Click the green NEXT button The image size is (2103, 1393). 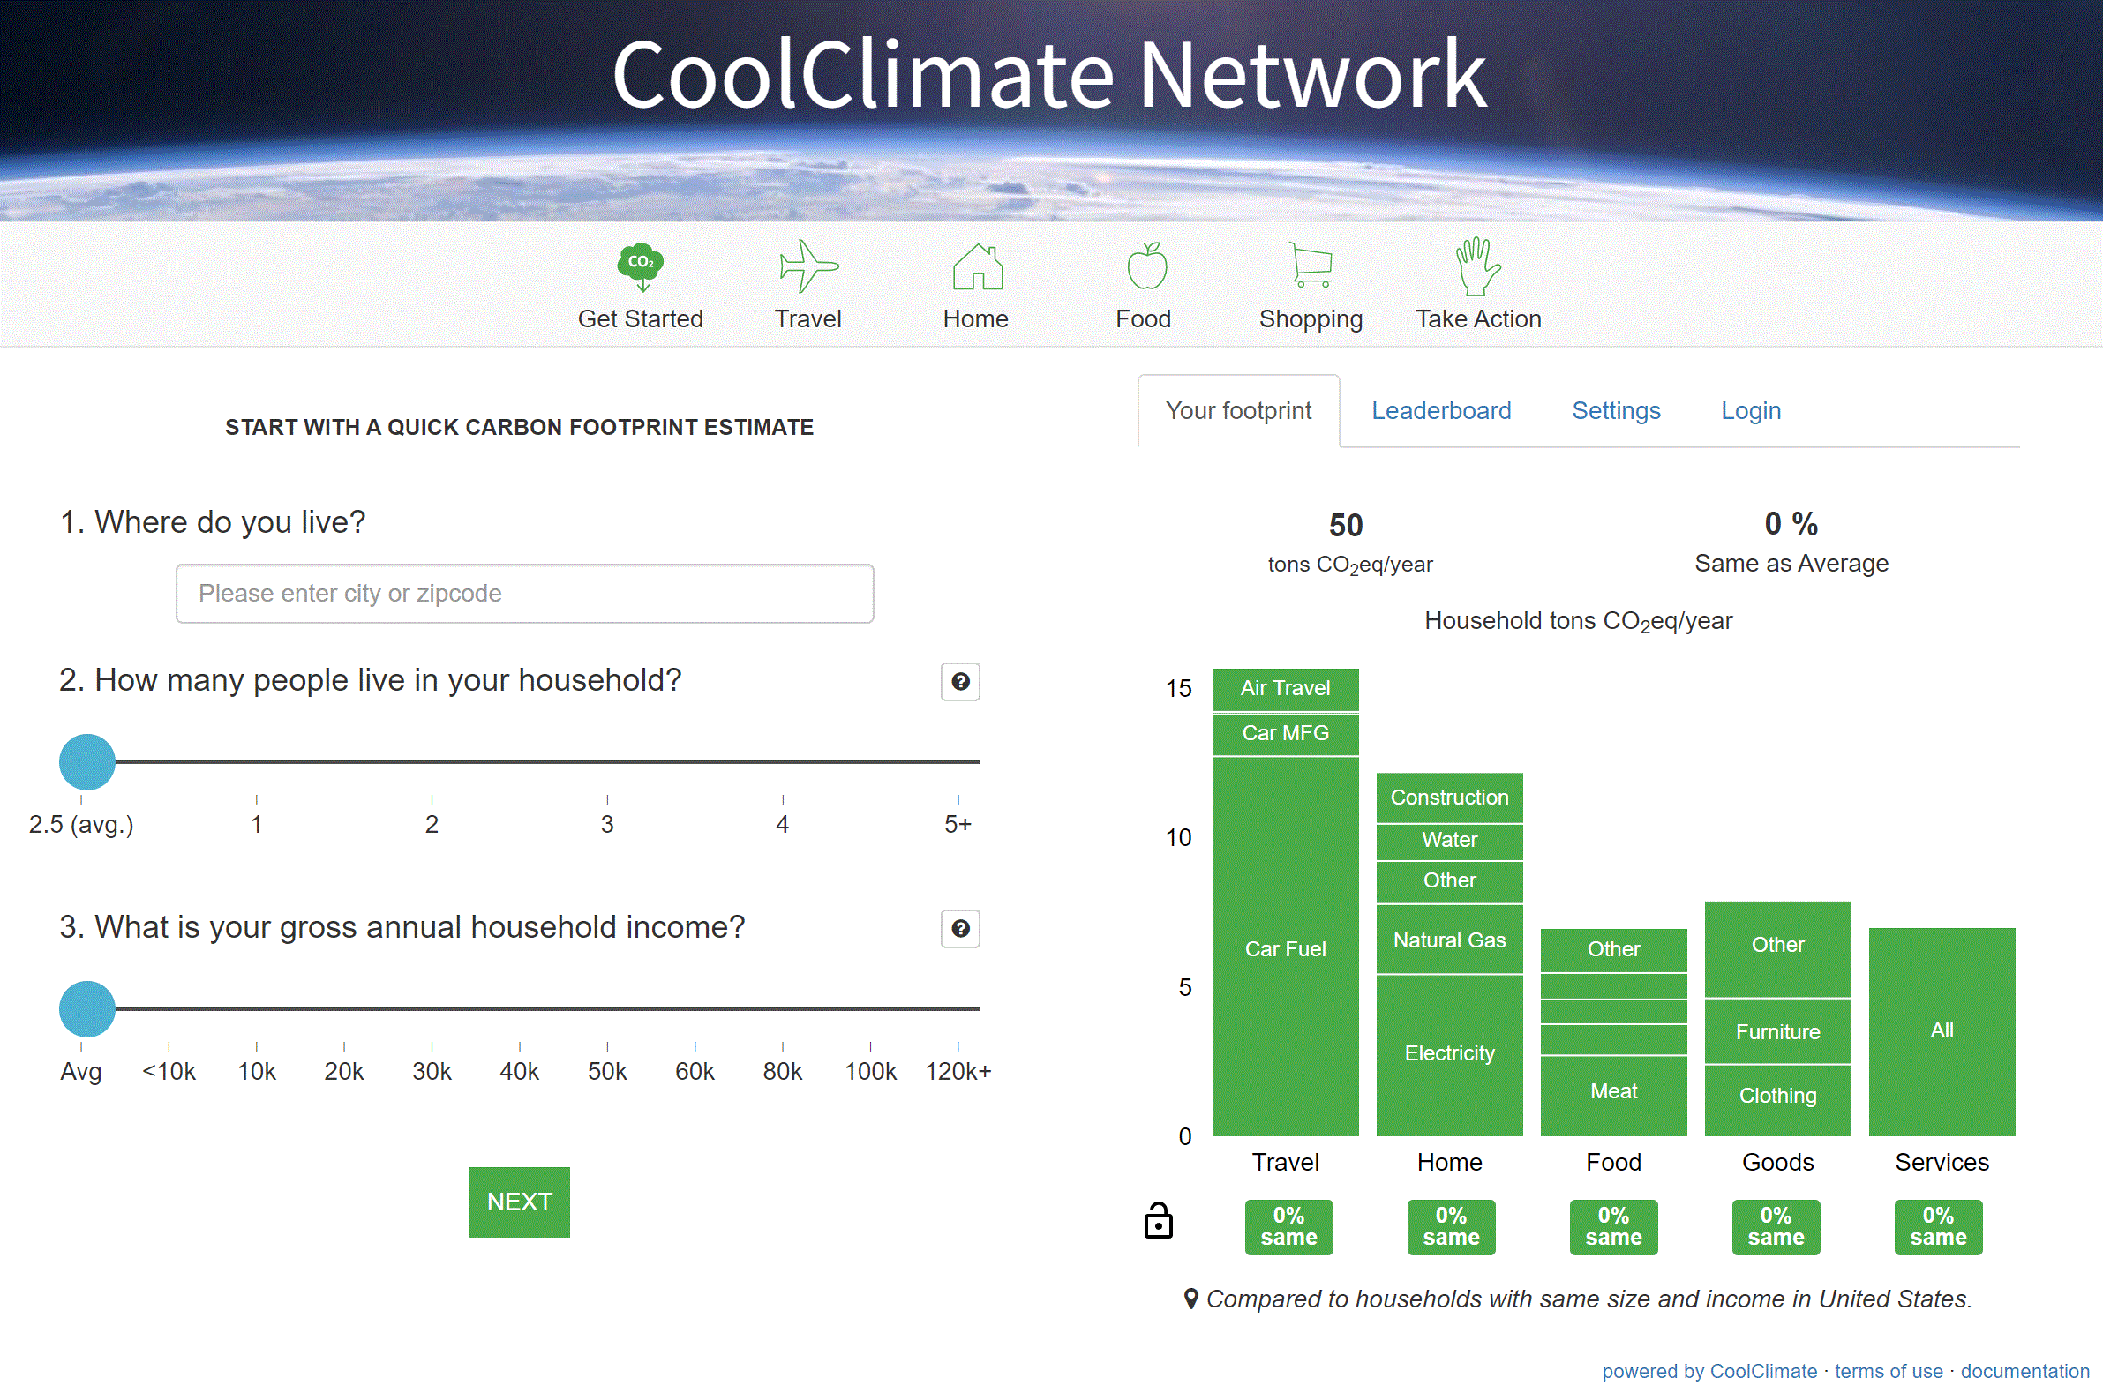(x=520, y=1202)
